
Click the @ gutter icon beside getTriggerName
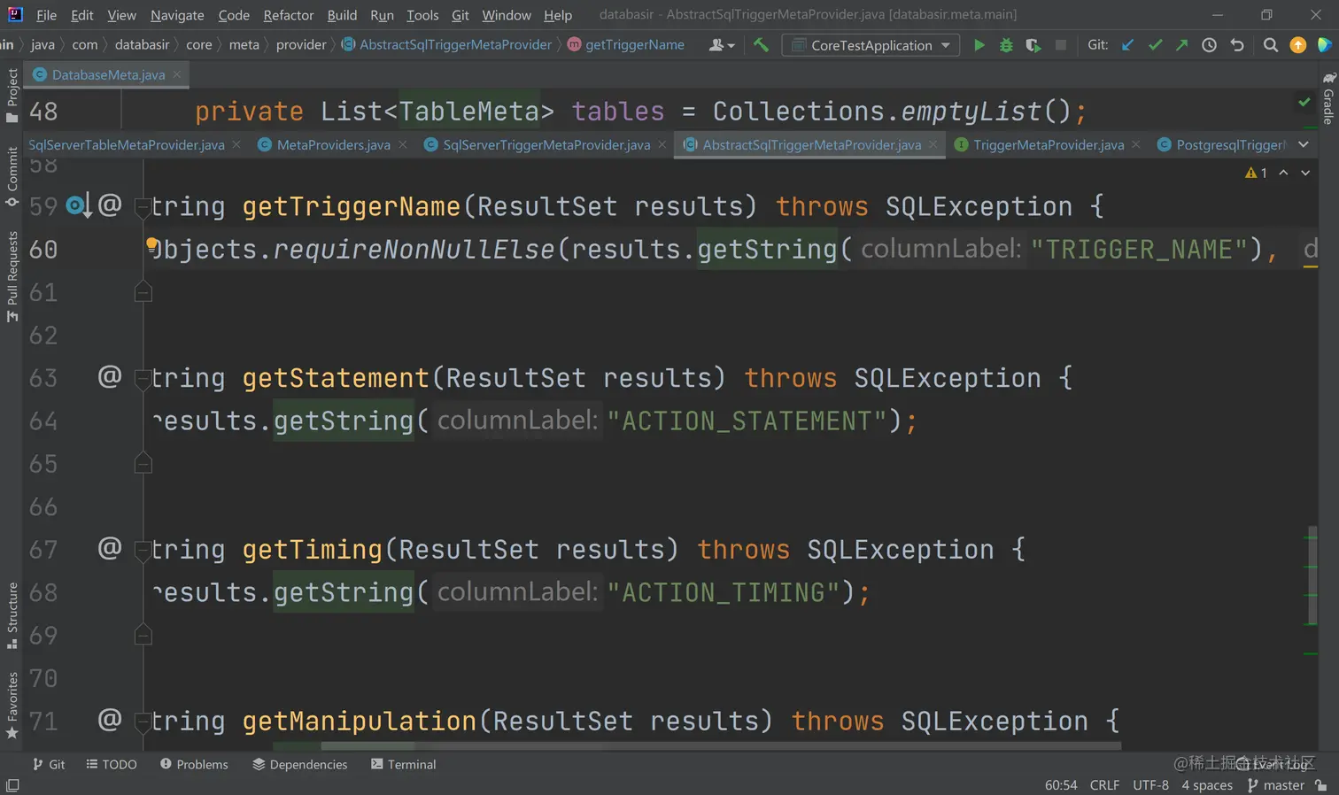pos(110,205)
